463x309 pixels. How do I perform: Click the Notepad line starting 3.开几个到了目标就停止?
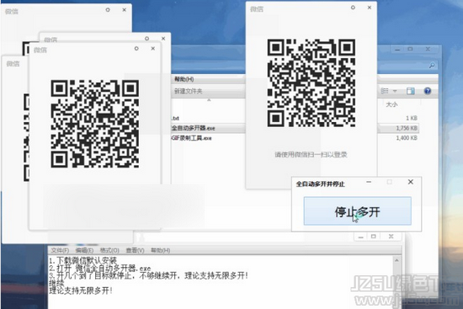tap(148, 276)
